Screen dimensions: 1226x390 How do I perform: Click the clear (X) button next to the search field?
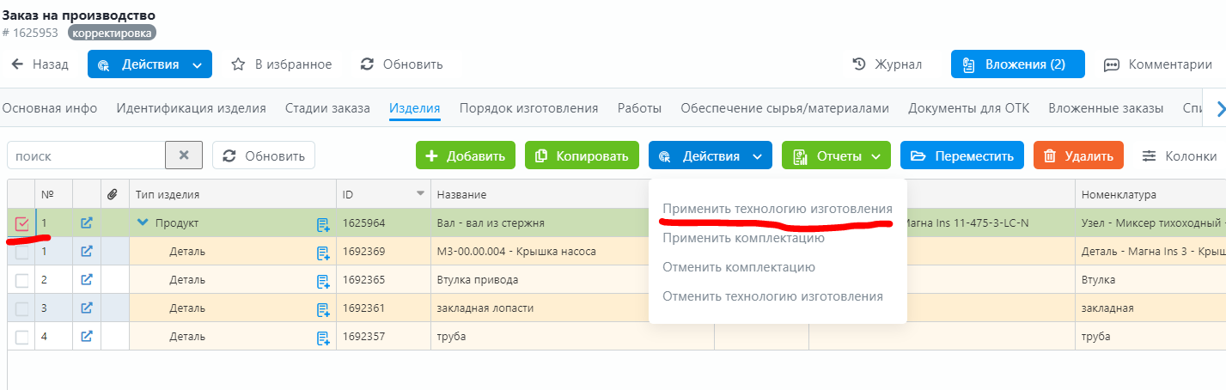click(184, 155)
